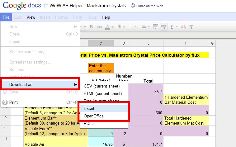The image size is (236, 147).
Task: Open the borders dropdown arrow
Action: tap(136, 27)
